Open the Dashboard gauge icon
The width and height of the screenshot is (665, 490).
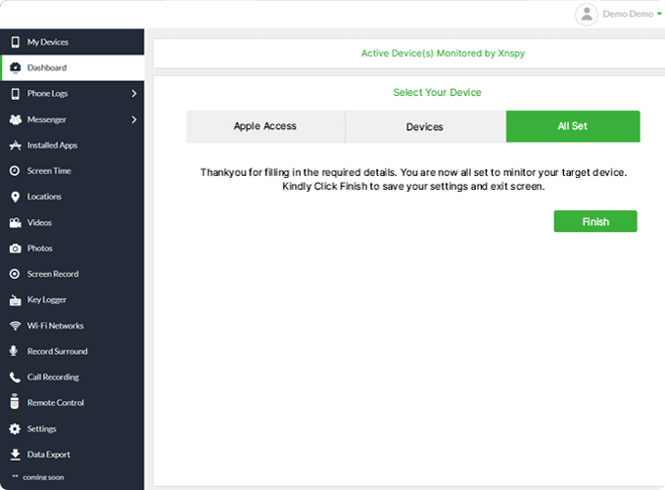(15, 67)
